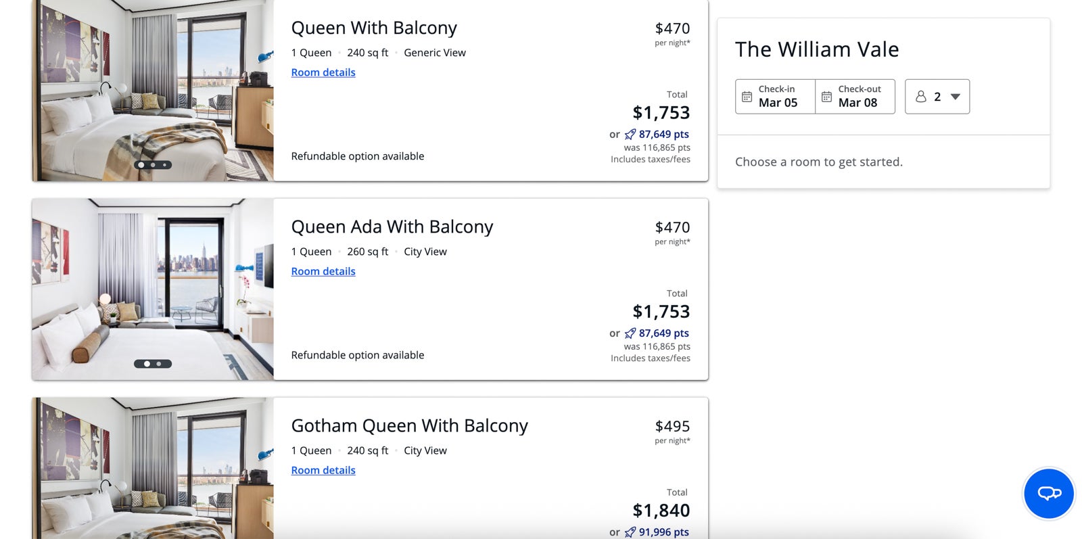Select 87,649 pts option for Queen With Balcony

(663, 135)
